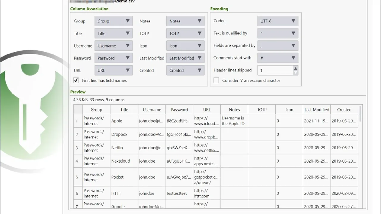Select the TOTP column header in preview
The width and height of the screenshot is (381, 214).
coord(262,110)
